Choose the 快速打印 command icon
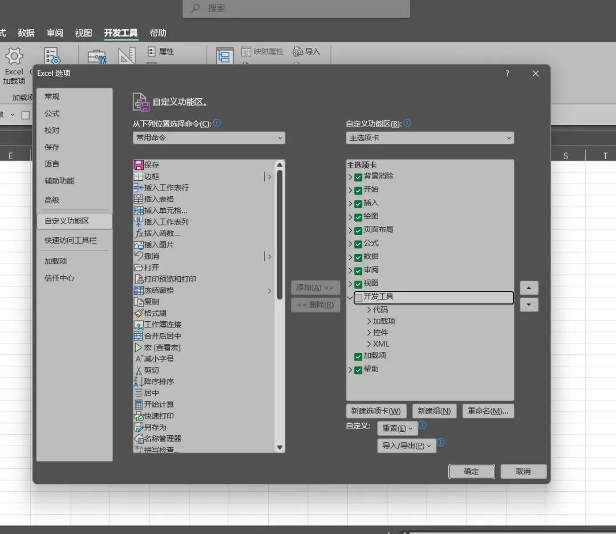This screenshot has width=616, height=534. point(139,416)
